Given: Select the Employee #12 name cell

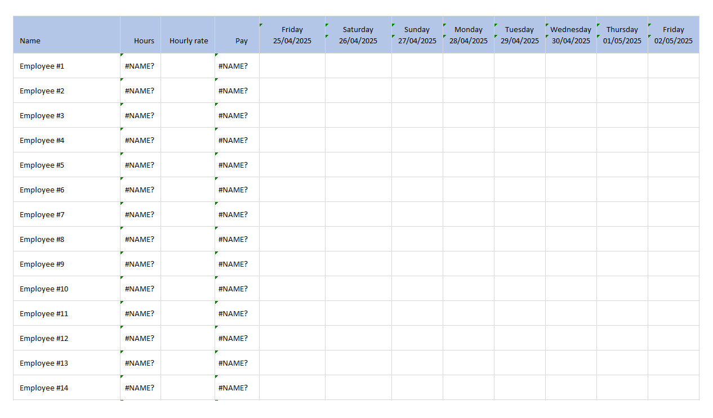Looking at the screenshot, I should click(66, 338).
